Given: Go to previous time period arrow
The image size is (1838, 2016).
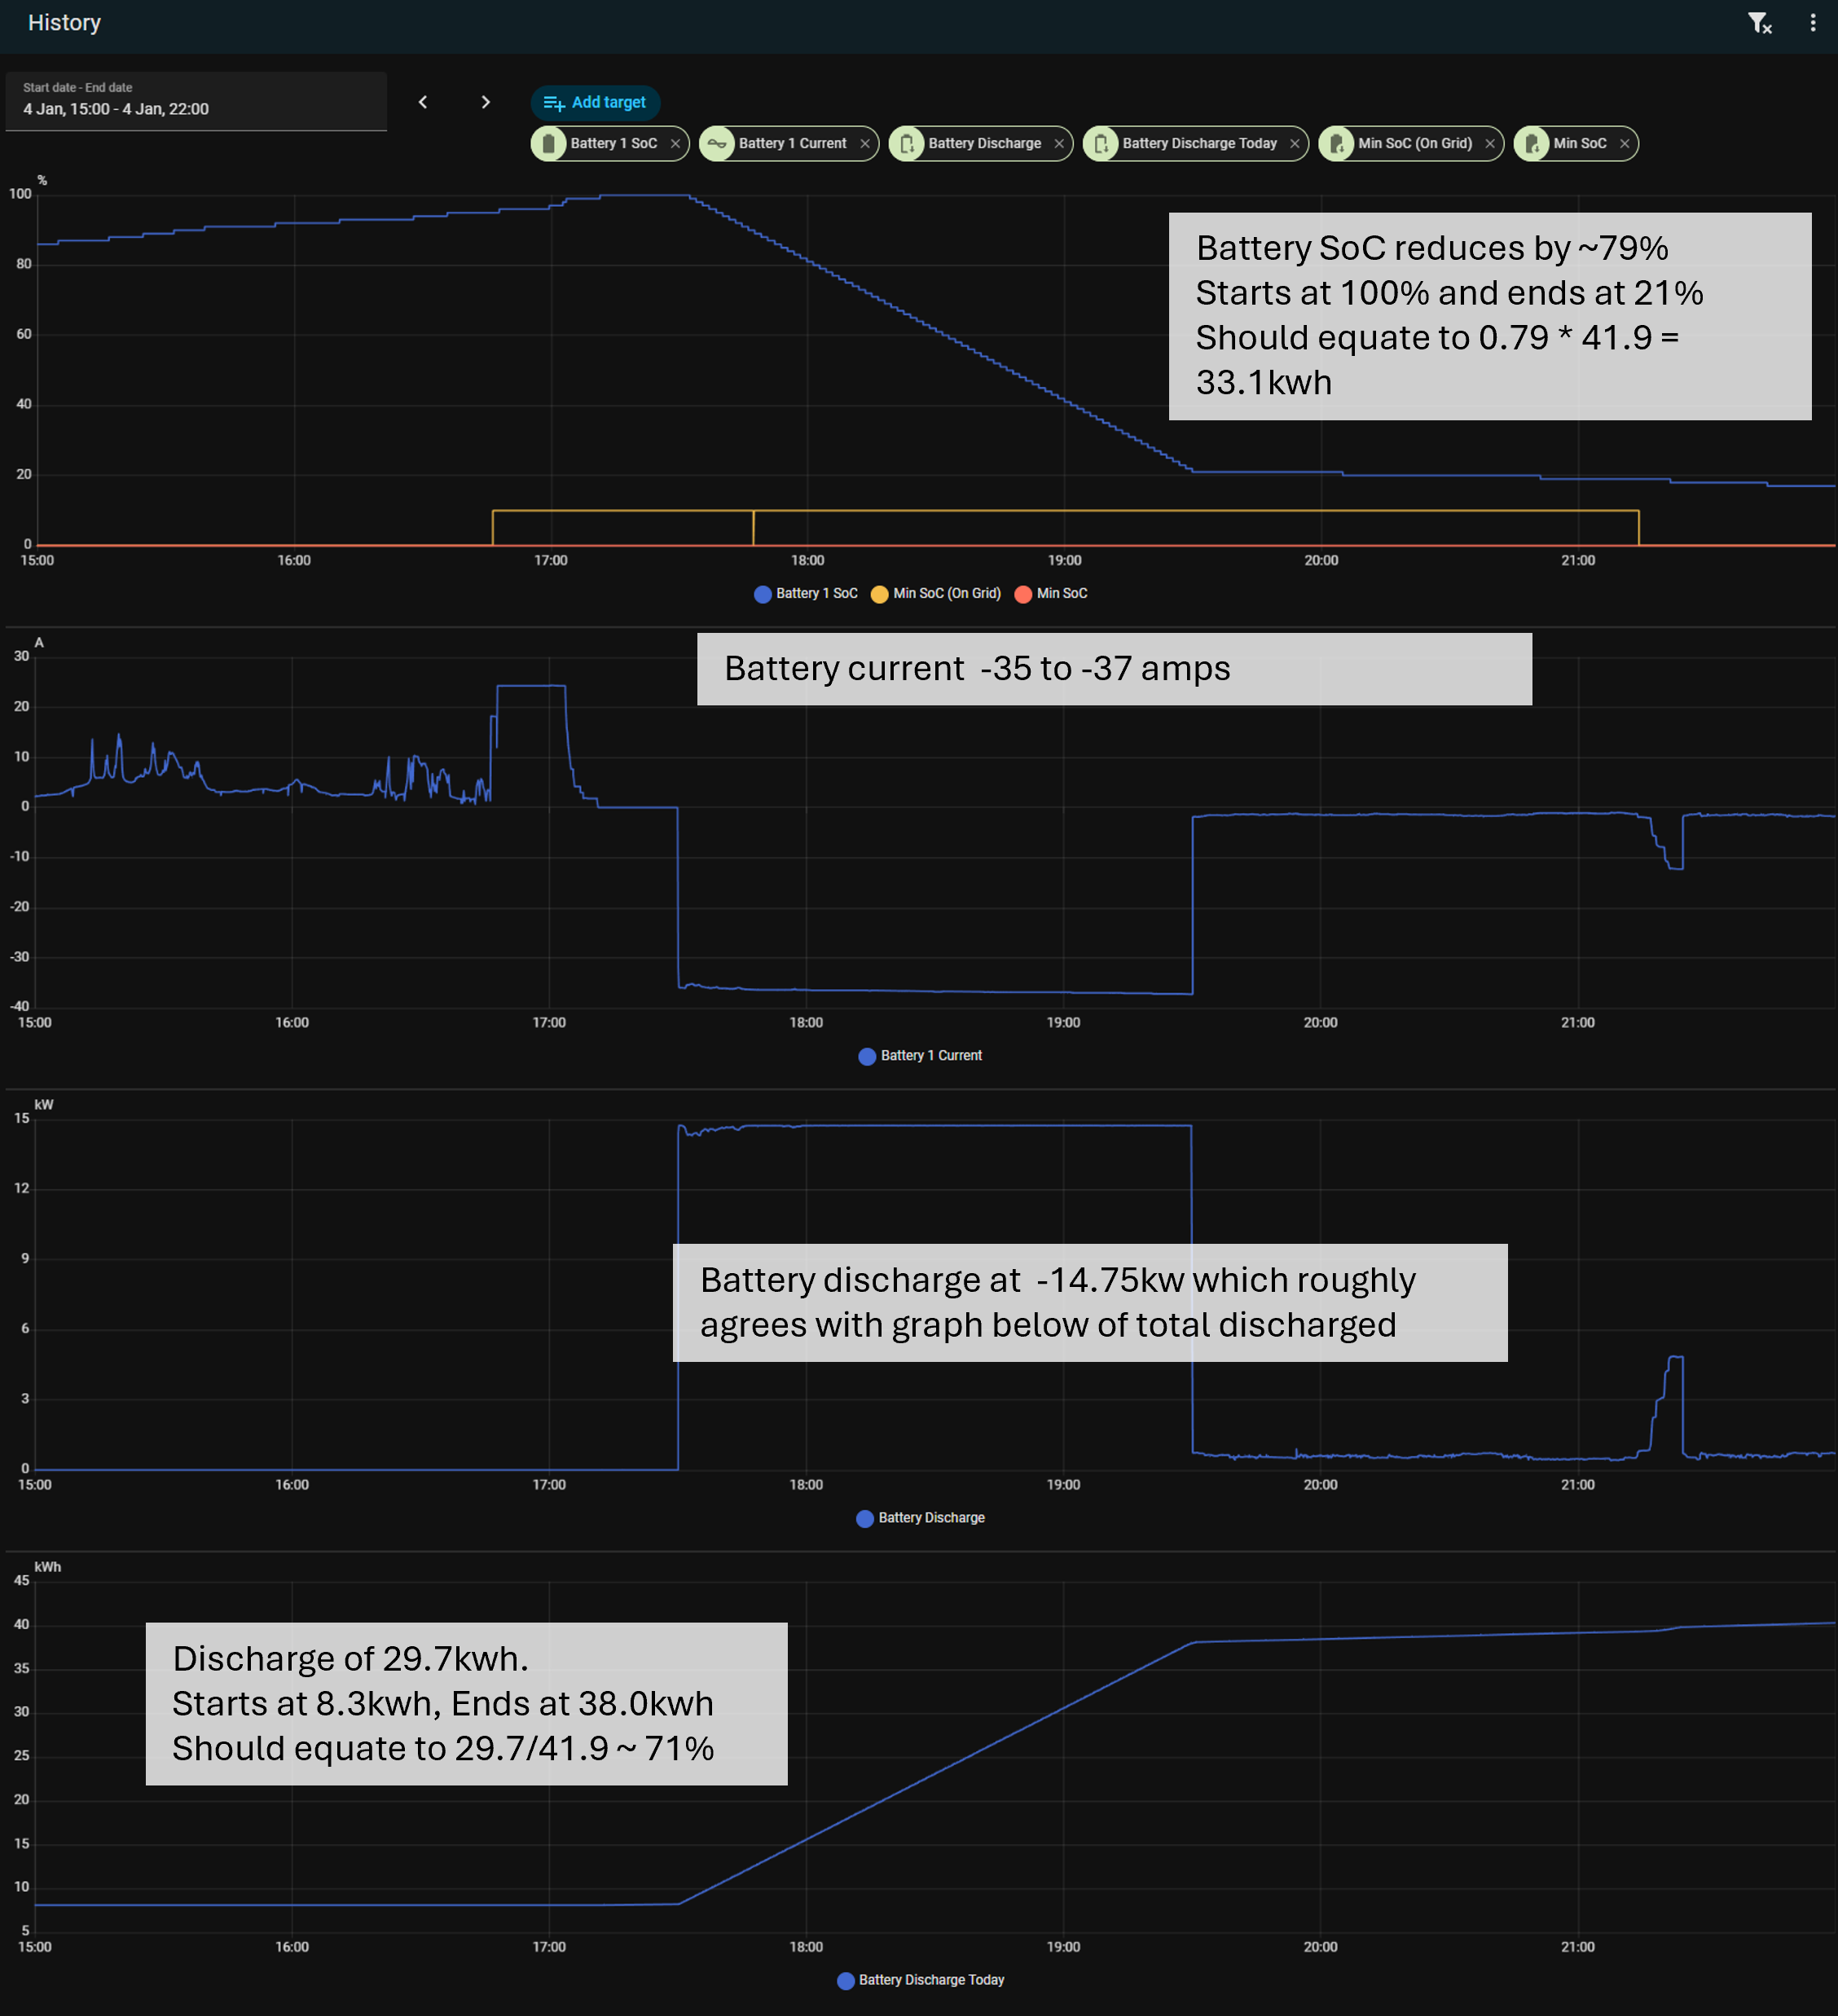Looking at the screenshot, I should [423, 102].
